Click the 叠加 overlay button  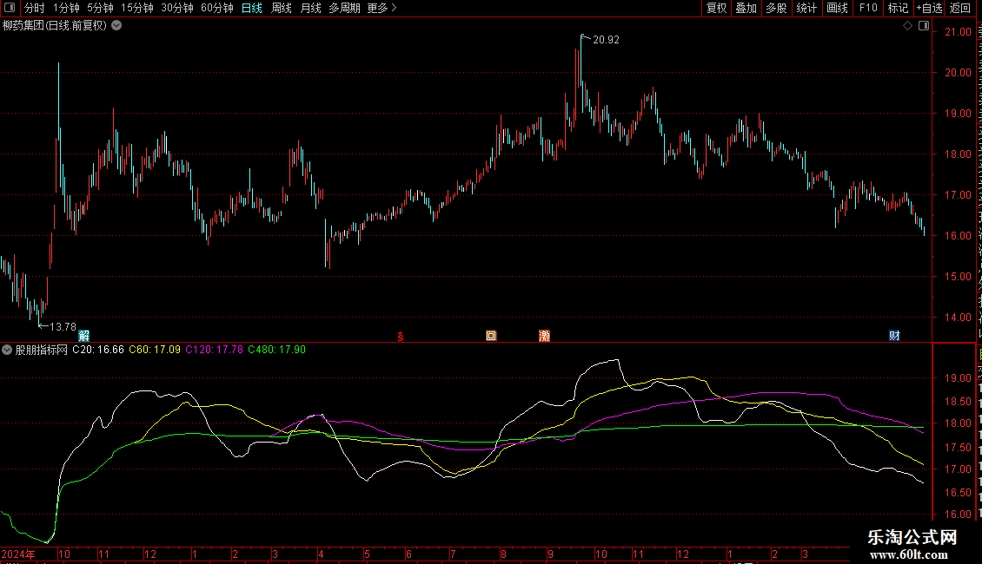746,8
